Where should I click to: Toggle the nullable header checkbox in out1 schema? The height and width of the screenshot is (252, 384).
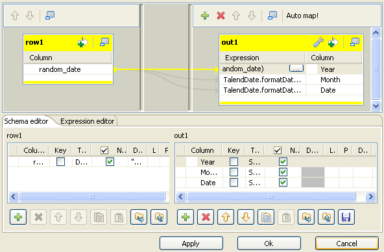click(278, 150)
